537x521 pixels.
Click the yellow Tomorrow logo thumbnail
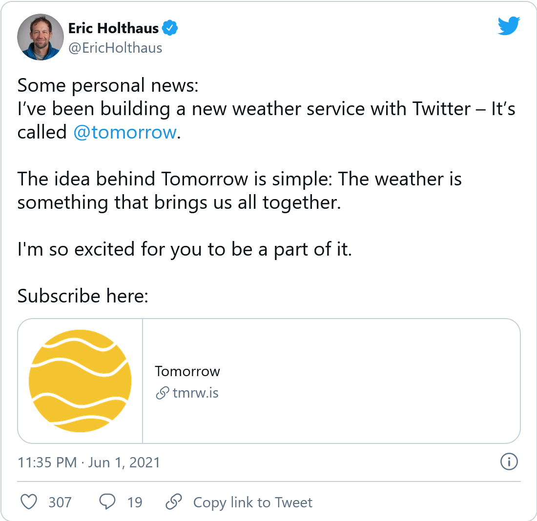coord(80,381)
